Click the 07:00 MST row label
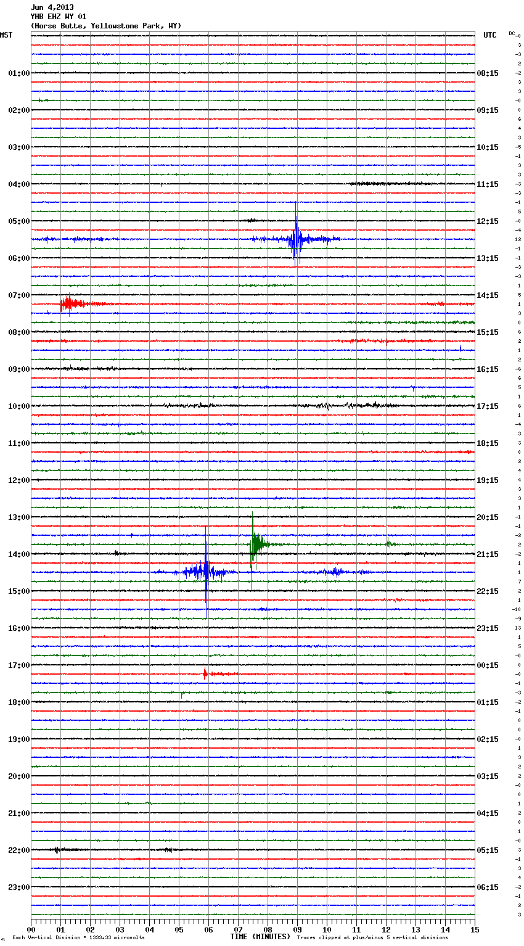524x946 pixels. tap(19, 295)
